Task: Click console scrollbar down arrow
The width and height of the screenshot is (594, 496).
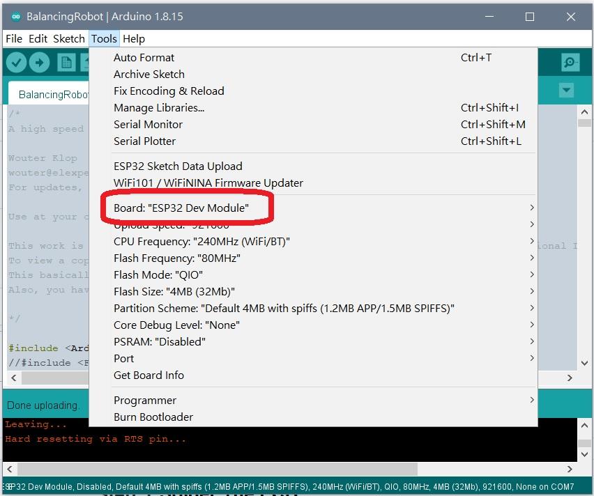Action: (x=584, y=454)
